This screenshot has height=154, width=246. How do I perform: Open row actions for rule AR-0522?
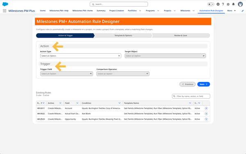coord(206,114)
